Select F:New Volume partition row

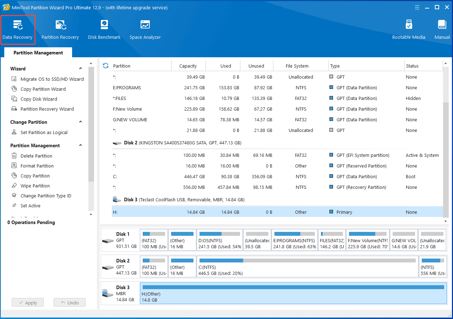point(277,109)
